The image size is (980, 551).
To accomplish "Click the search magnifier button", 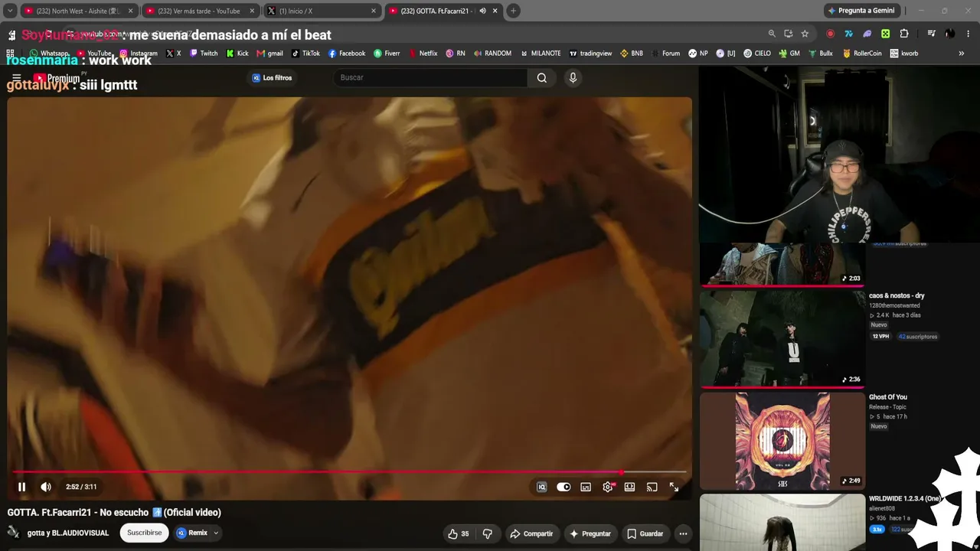I will click(542, 77).
